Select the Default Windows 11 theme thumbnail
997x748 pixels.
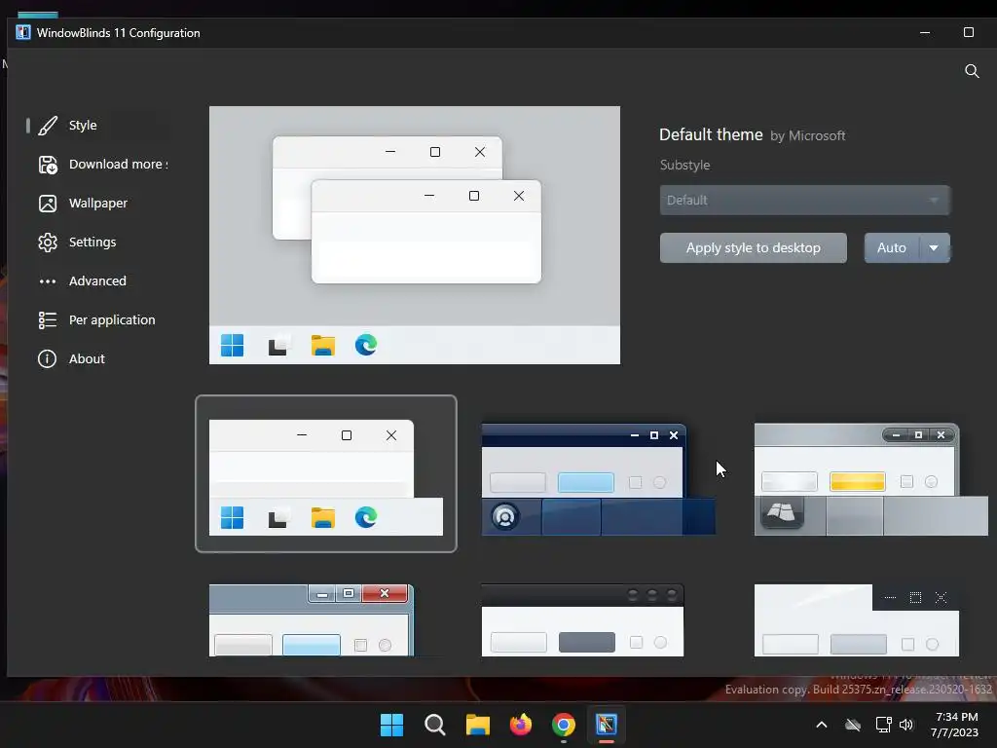[x=325, y=474]
